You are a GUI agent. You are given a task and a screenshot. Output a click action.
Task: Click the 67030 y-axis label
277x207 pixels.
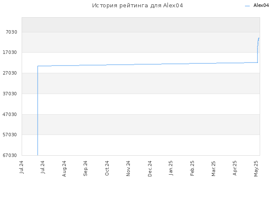pos(10,155)
